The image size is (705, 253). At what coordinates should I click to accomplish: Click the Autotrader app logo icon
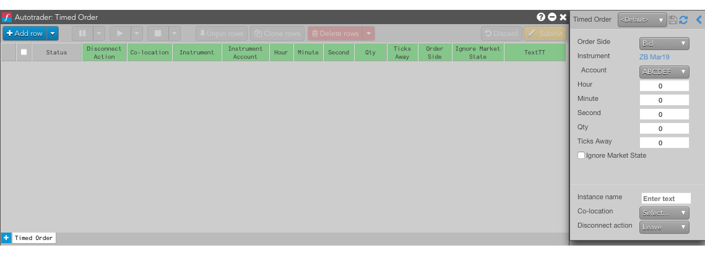7,17
